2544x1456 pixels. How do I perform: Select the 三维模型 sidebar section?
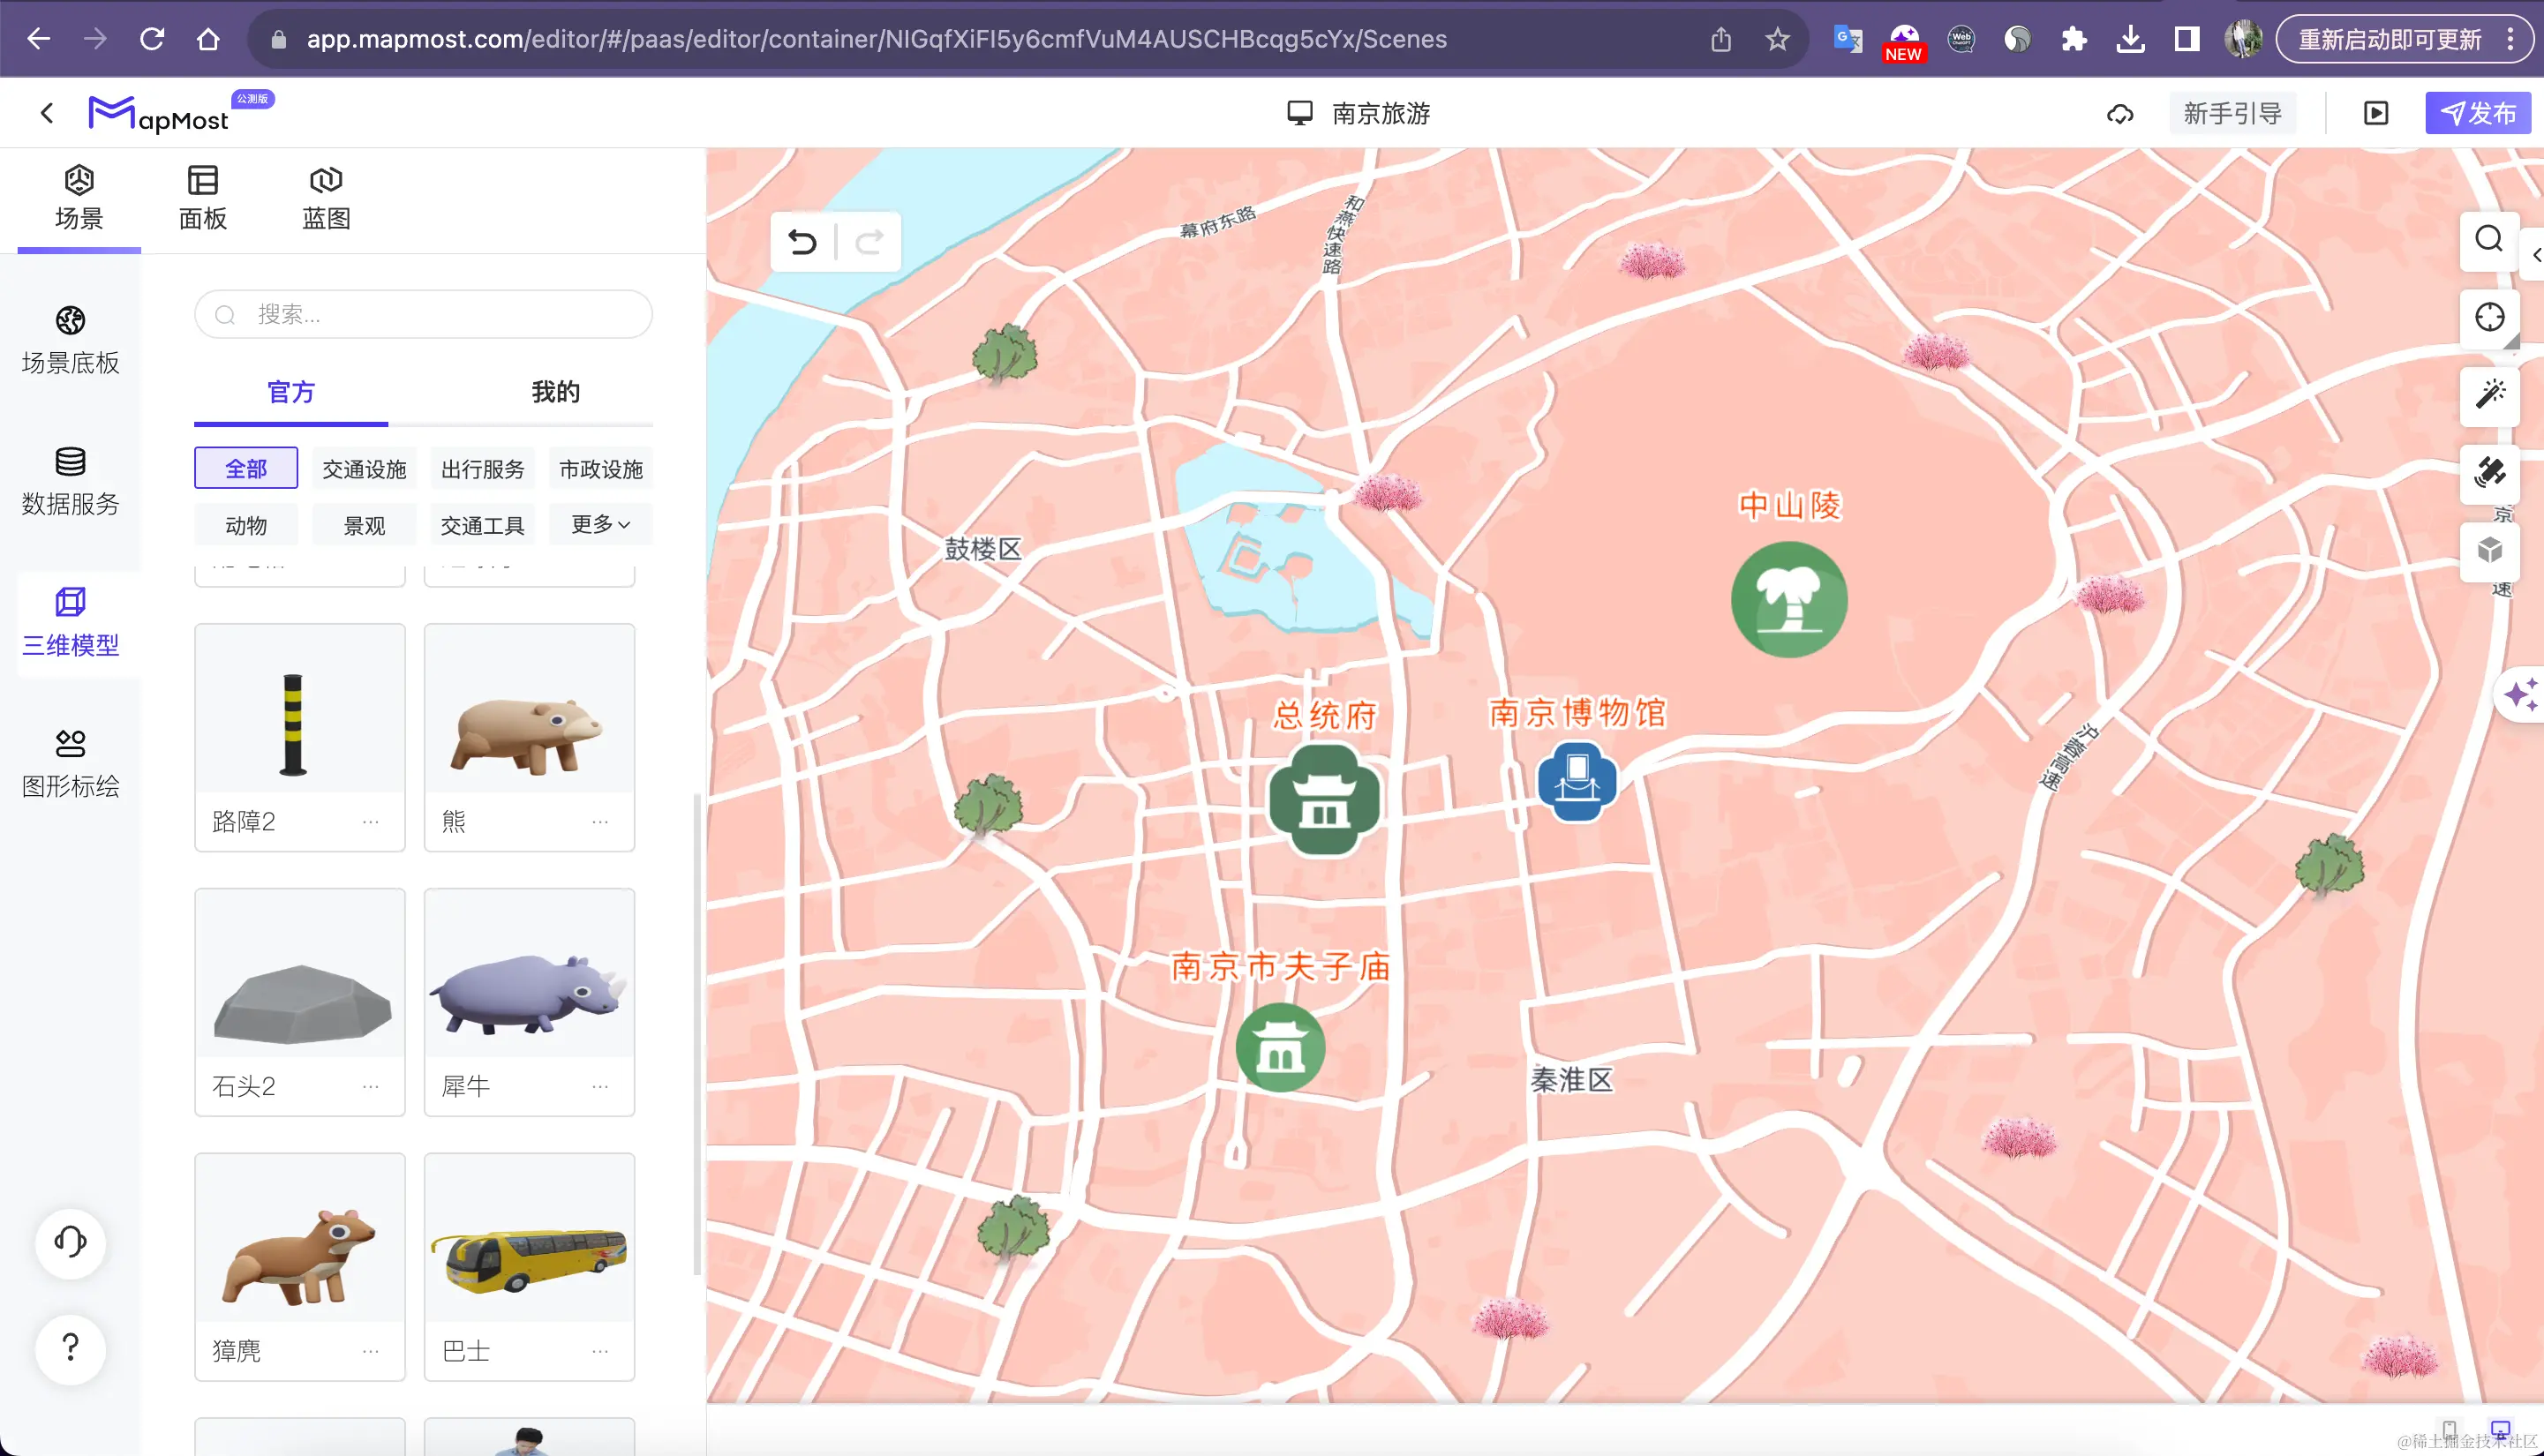[x=70, y=622]
